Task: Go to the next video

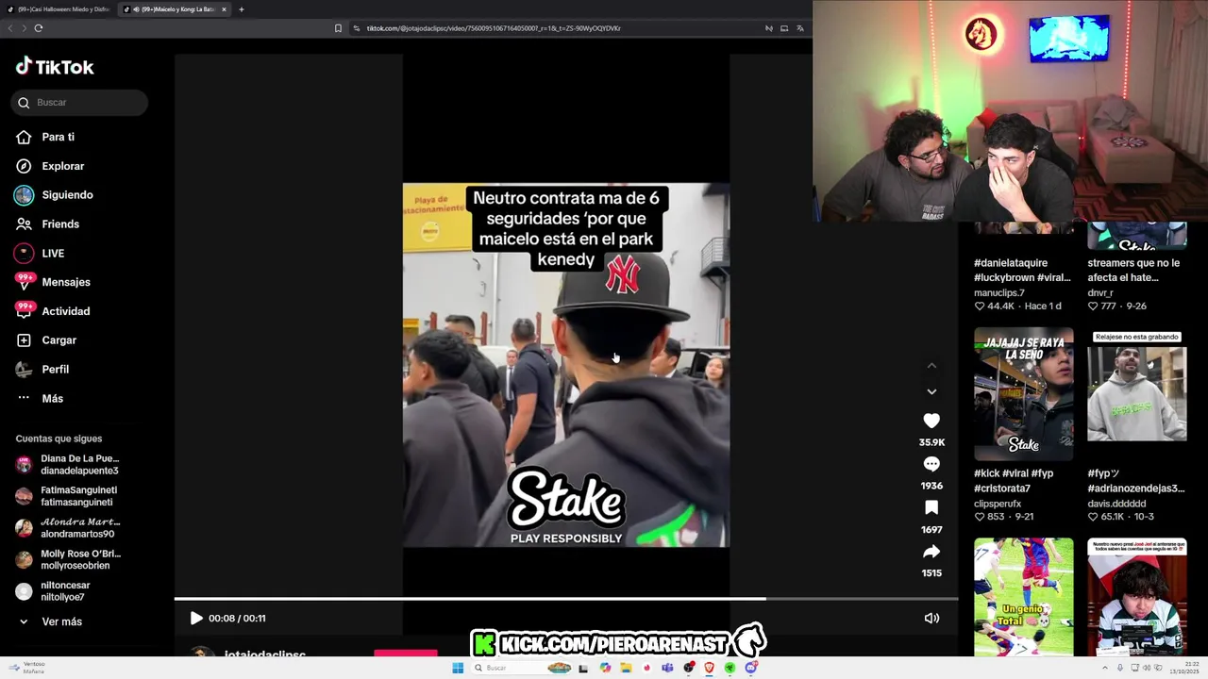Action: 931,391
